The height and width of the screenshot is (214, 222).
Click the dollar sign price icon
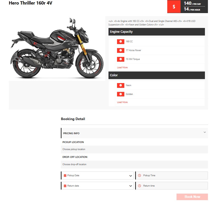point(174,7)
